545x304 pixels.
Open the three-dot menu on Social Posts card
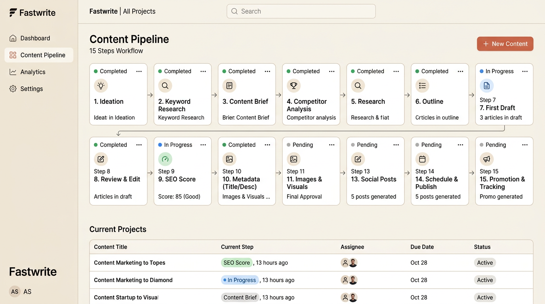(396, 145)
